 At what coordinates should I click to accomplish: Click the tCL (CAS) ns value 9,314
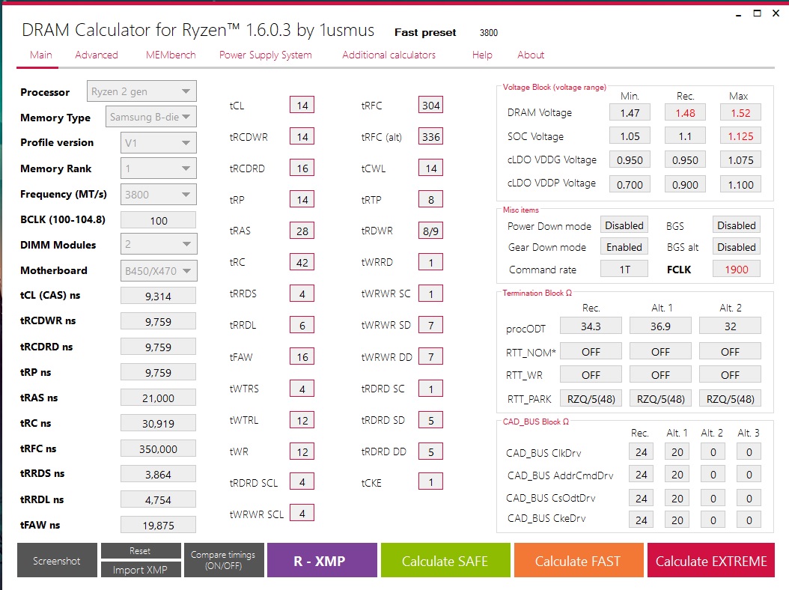point(159,296)
